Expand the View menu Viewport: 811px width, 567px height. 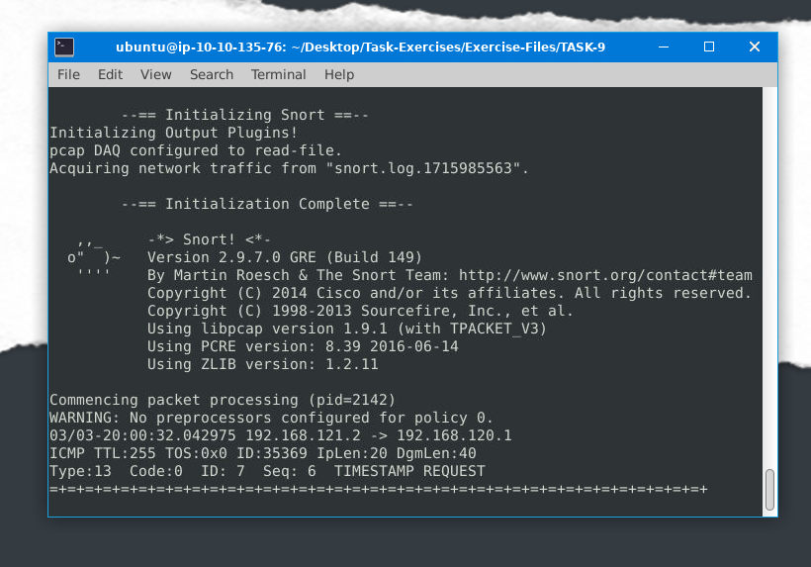tap(155, 74)
